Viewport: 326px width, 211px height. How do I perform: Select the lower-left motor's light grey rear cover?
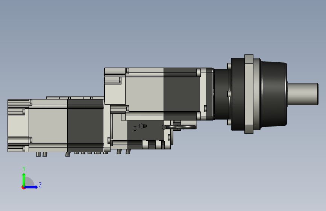(x=18, y=125)
